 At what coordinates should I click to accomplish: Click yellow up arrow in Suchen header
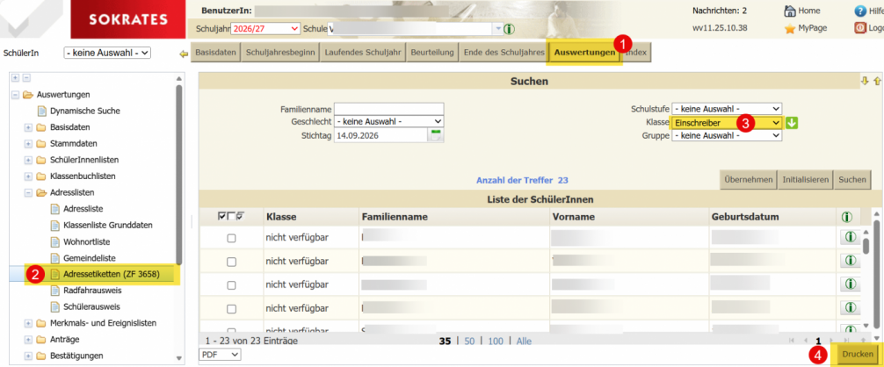877,81
